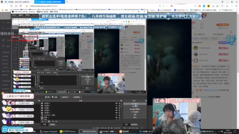Viewport: 239px width, 134px height.
Task: Click 停止推流 stop streaming button
Action: [135, 104]
